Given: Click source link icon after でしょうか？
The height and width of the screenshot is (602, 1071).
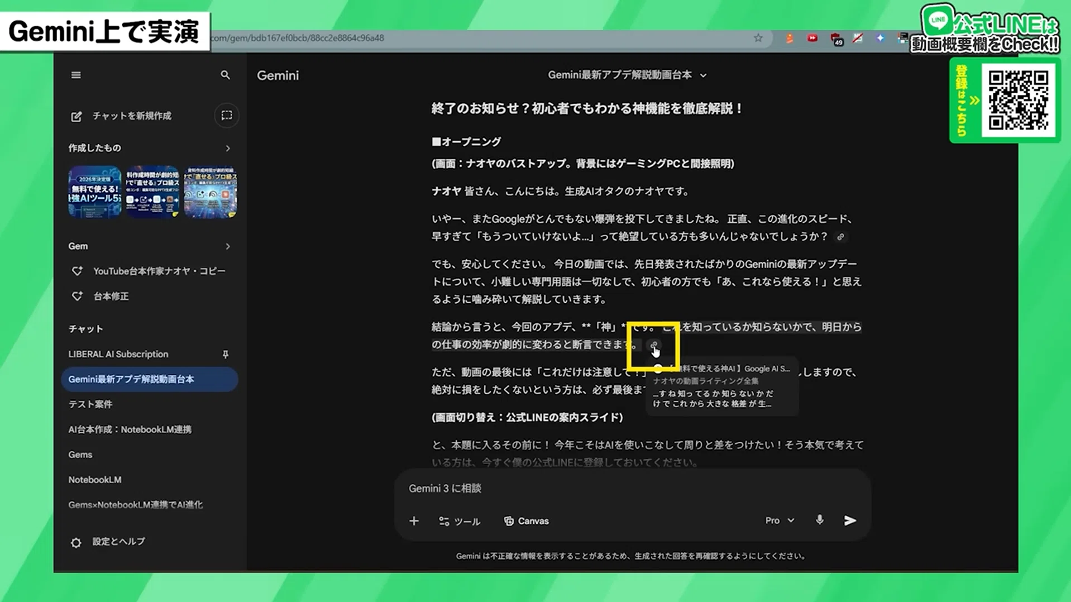Looking at the screenshot, I should pos(840,237).
